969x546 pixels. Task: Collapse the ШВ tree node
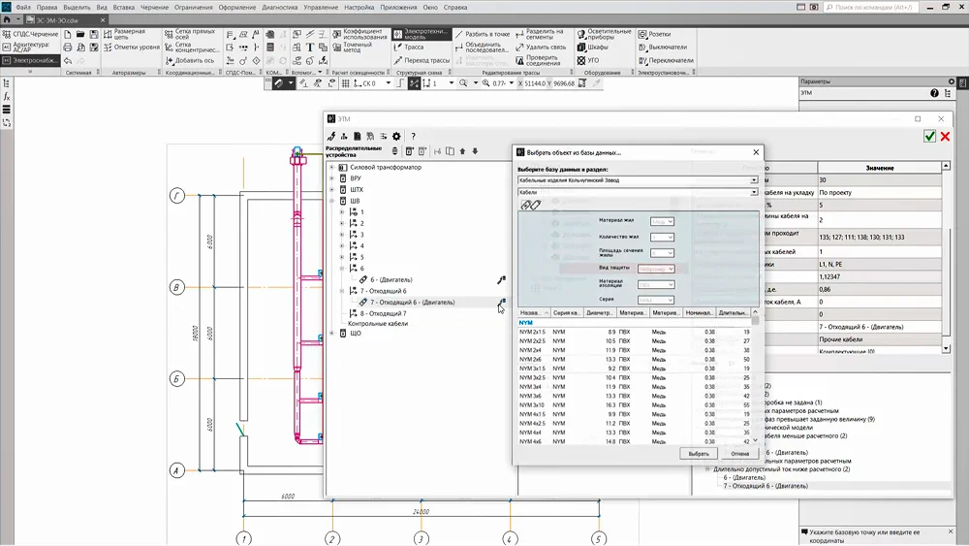pyautogui.click(x=331, y=202)
